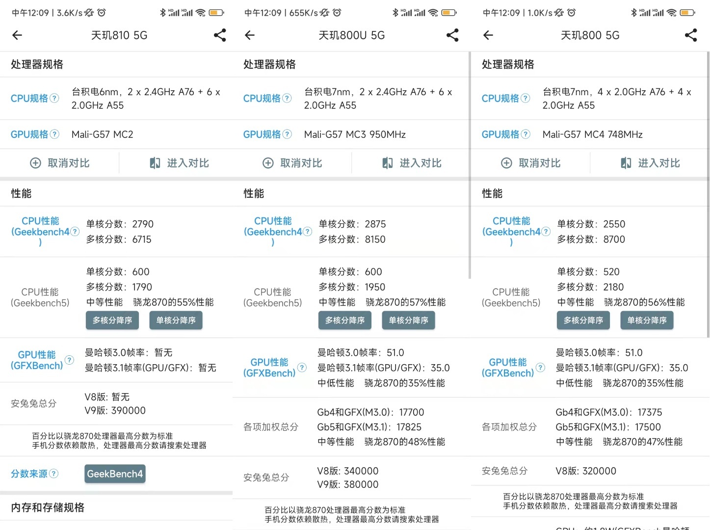Open CPU规格 link on 天玑810 panel
The image size is (710, 530).
pyautogui.click(x=29, y=98)
